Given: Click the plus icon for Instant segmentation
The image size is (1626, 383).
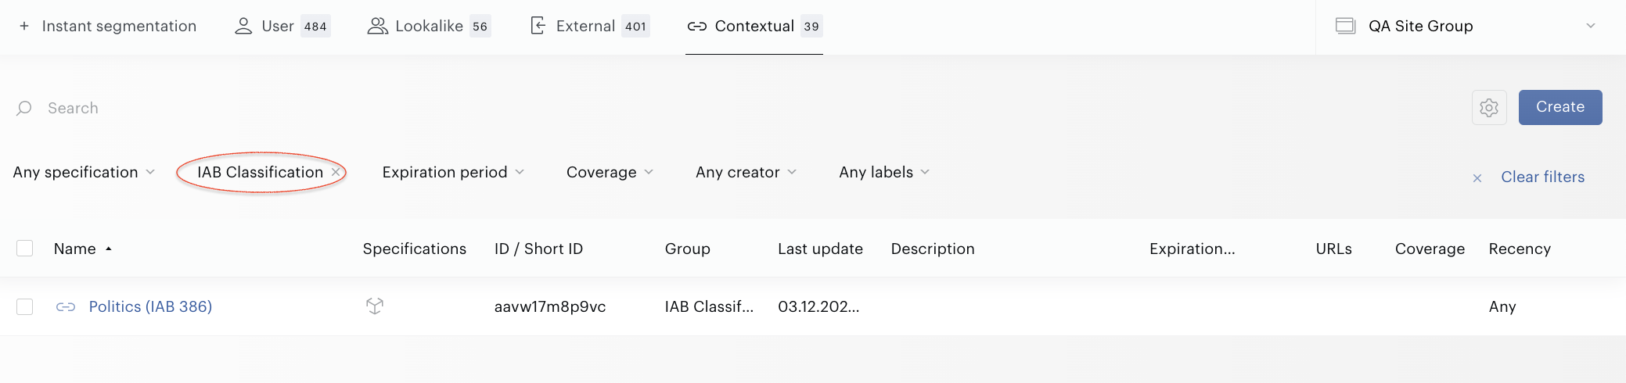Looking at the screenshot, I should pos(24,26).
